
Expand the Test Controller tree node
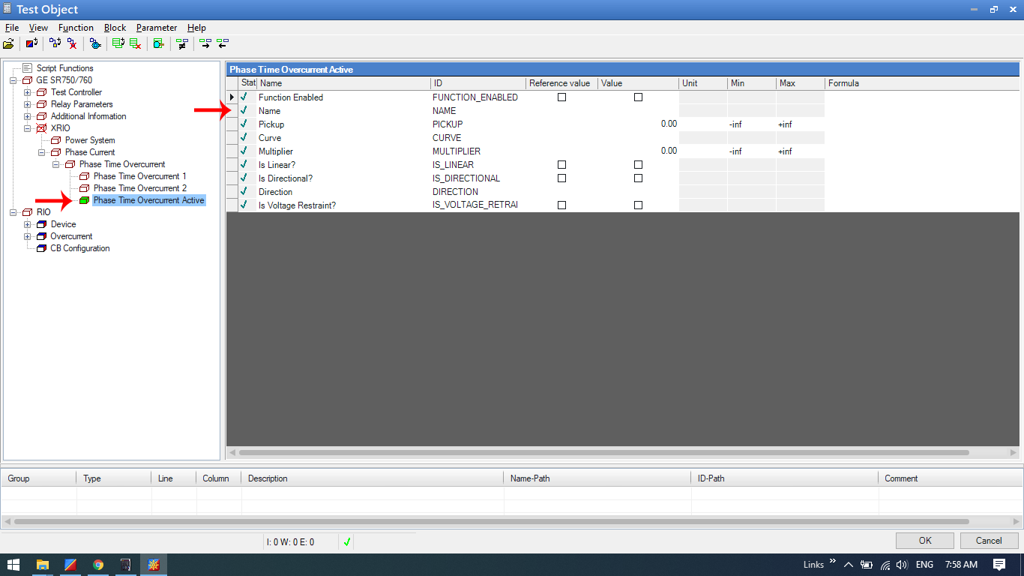coord(27,92)
